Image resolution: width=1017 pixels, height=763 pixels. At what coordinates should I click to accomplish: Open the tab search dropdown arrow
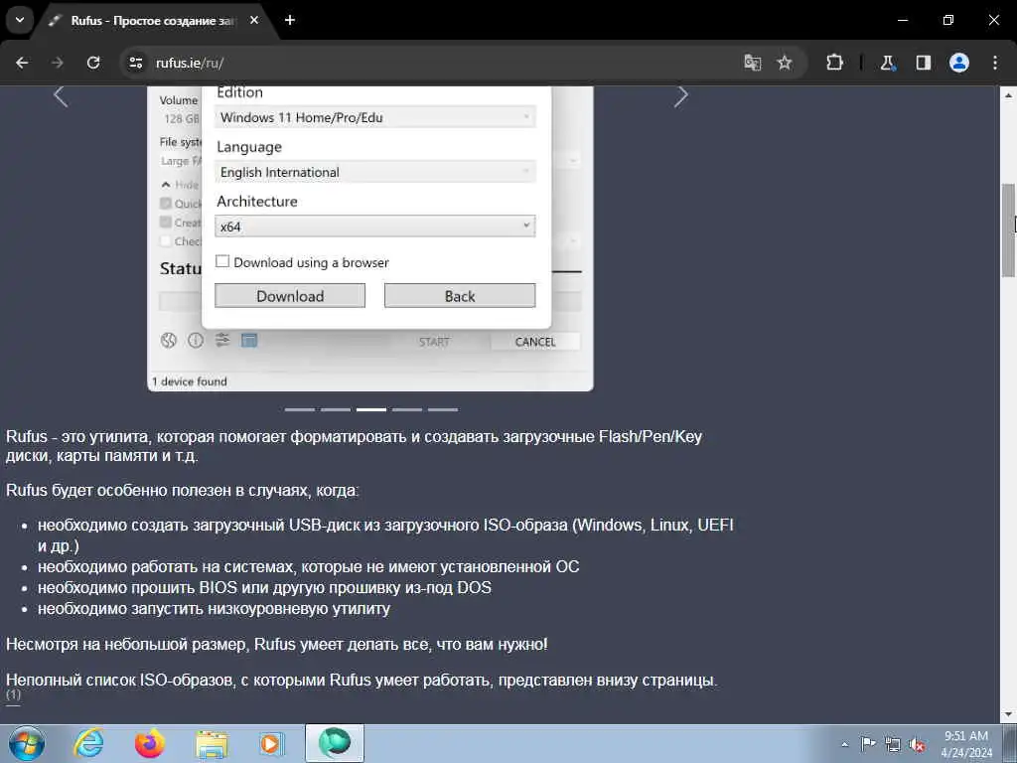point(20,20)
